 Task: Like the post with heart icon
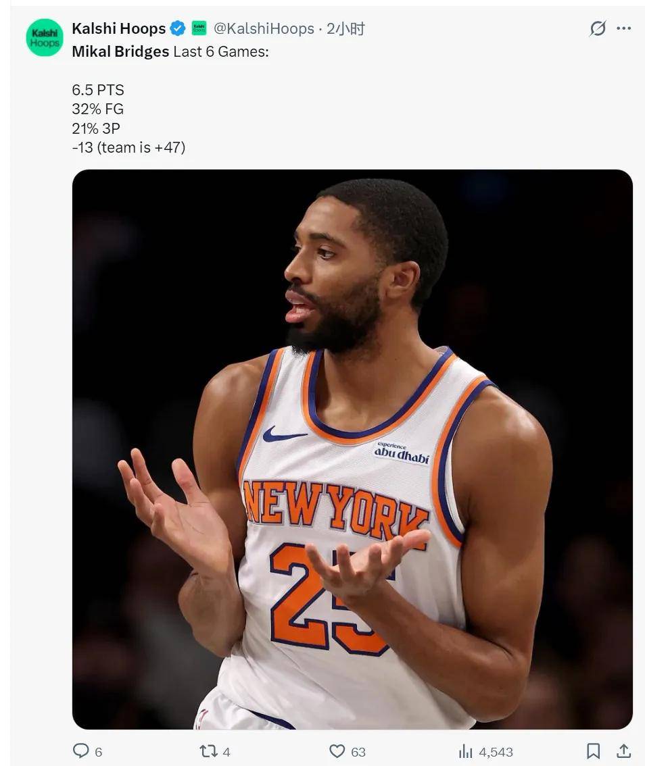[x=337, y=751]
